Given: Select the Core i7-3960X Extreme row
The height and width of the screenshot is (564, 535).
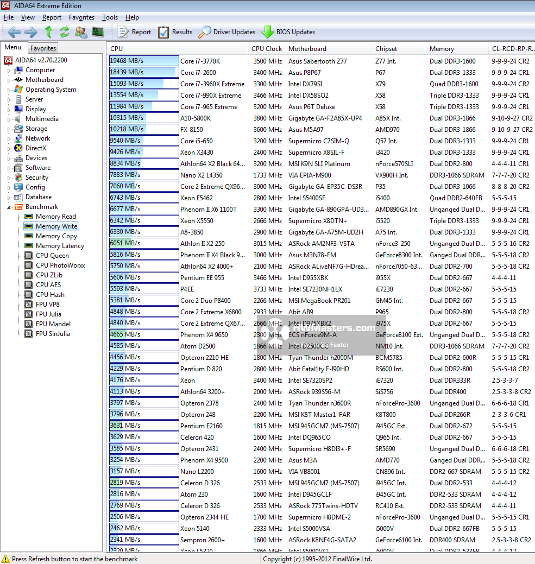Looking at the screenshot, I should [x=322, y=84].
